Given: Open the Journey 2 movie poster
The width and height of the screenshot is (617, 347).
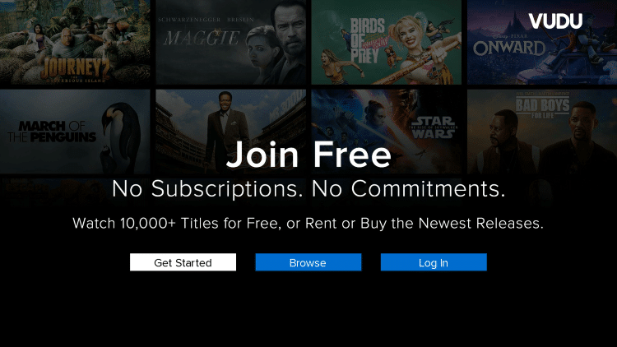Looking at the screenshot, I should point(75,42).
